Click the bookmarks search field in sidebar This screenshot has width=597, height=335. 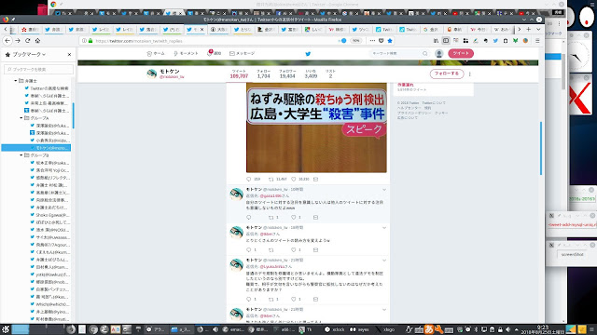click(x=39, y=69)
